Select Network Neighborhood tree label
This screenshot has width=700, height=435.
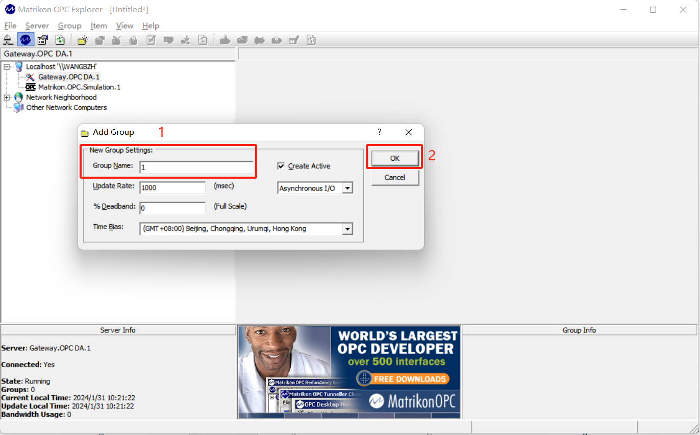(x=61, y=97)
